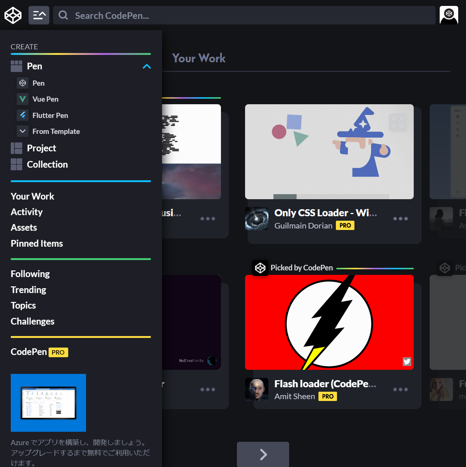466x467 pixels.
Task: Open the Only CSS Loader pen preview
Action: [329, 152]
